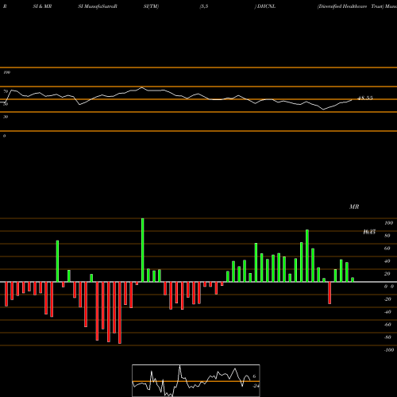397x397 pixels.
Task: Select the overlapping MR value readout beside 80
Action: coord(369,232)
